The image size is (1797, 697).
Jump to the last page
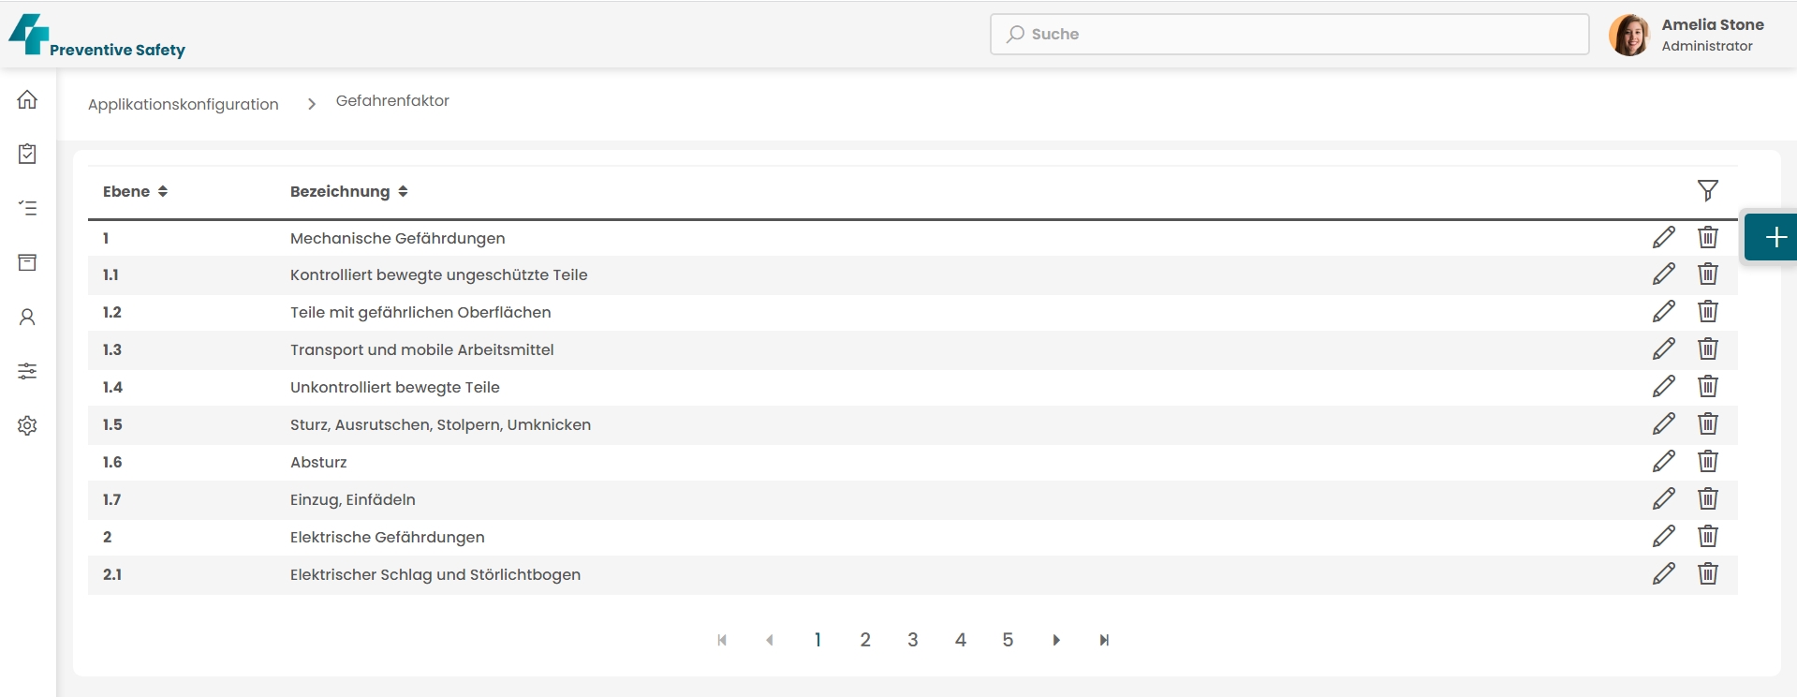pos(1104,640)
